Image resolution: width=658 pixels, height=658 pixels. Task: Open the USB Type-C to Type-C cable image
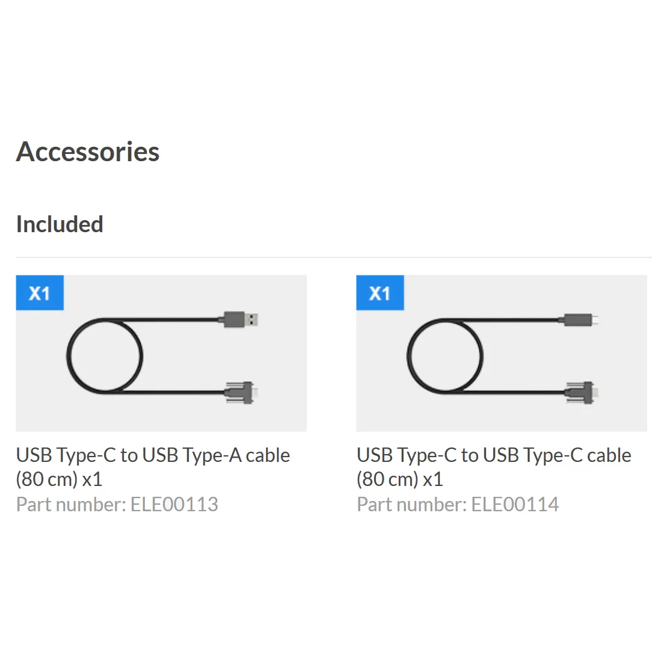point(502,353)
